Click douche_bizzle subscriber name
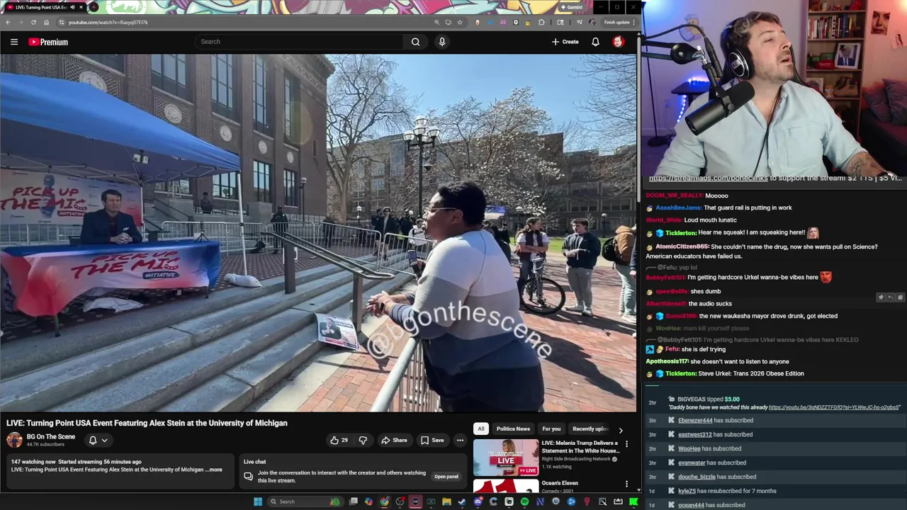Viewport: 907px width, 510px height. [x=697, y=477]
